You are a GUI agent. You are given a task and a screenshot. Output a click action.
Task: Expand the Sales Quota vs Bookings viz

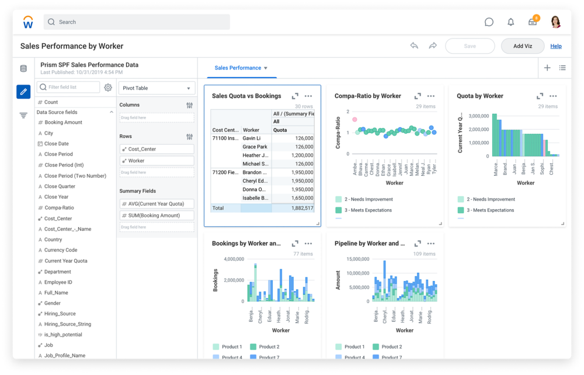tap(295, 96)
